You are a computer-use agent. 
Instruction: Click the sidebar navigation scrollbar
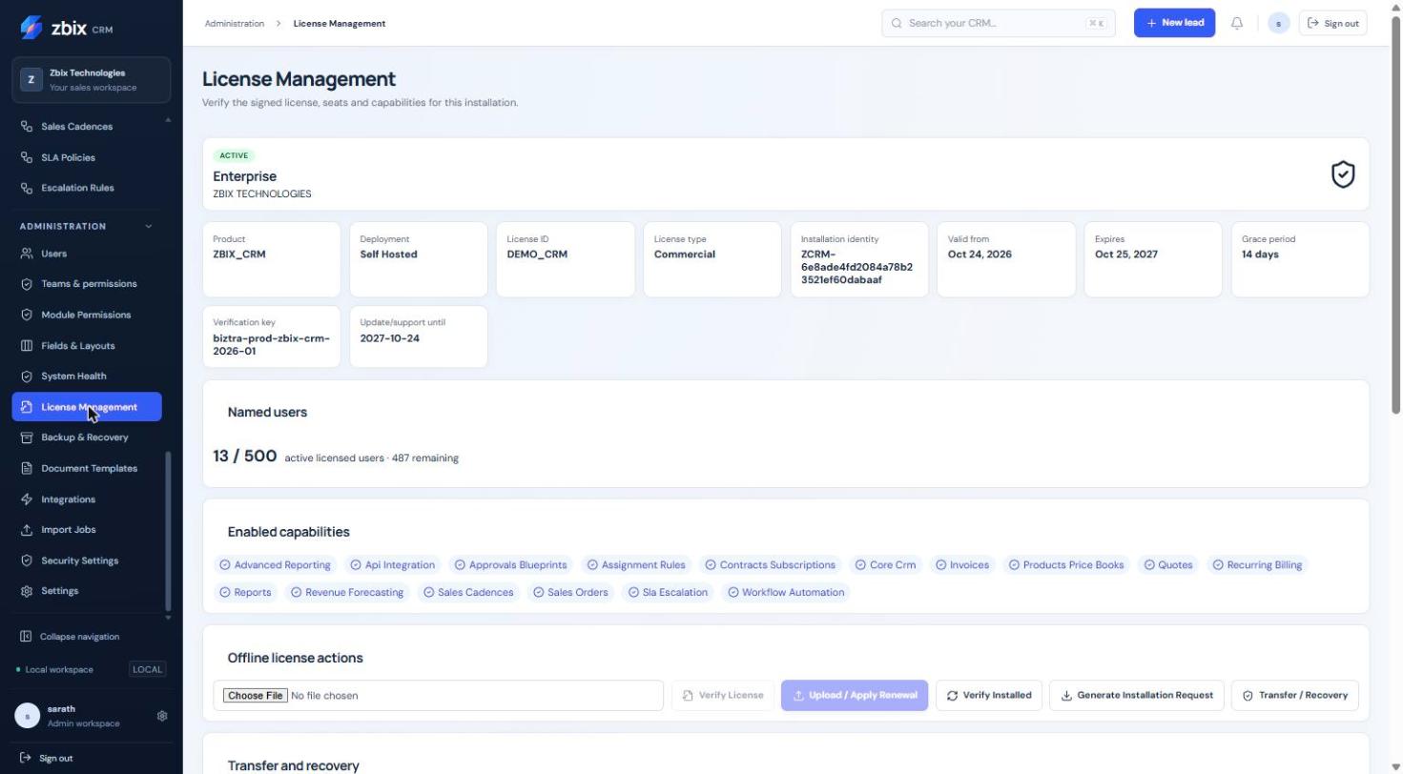(x=169, y=531)
